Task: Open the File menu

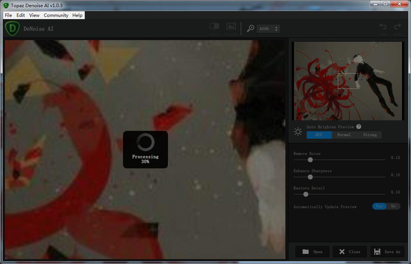Action: [8, 15]
